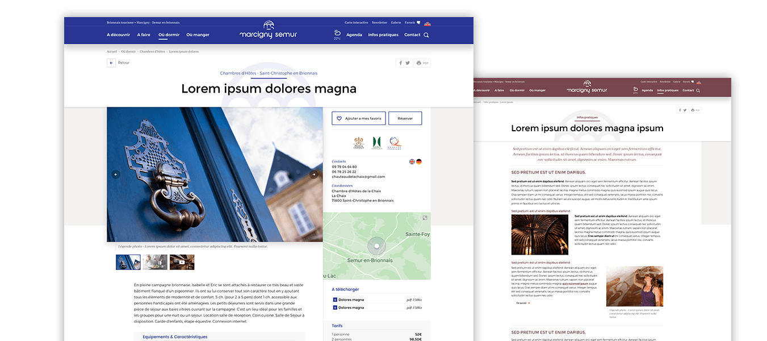The image size is (767, 341).
Task: Print the page as PDF
Action: pos(422,63)
